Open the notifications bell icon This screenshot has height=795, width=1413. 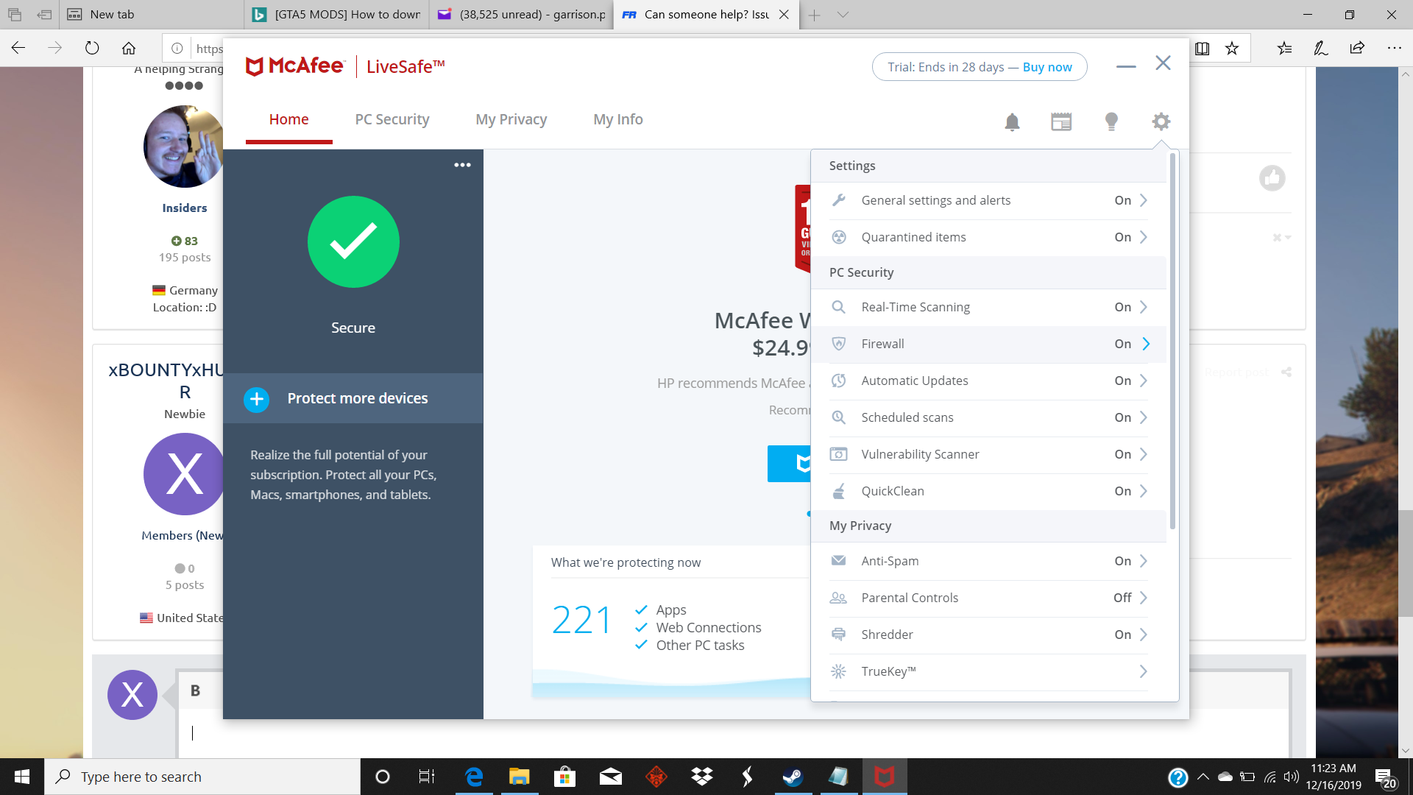(1012, 121)
